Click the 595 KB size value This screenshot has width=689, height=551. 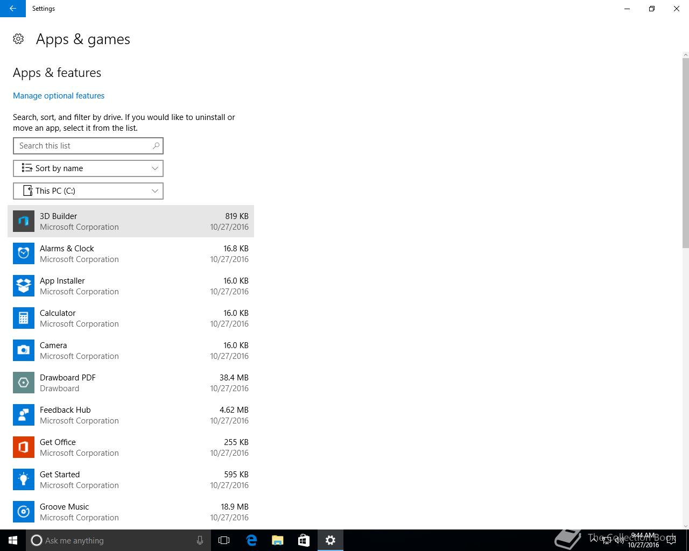pyautogui.click(x=236, y=474)
